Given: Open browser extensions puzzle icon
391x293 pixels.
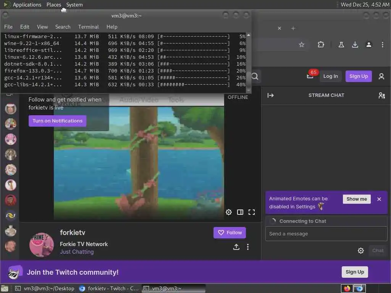Looking at the screenshot, I should 321,45.
